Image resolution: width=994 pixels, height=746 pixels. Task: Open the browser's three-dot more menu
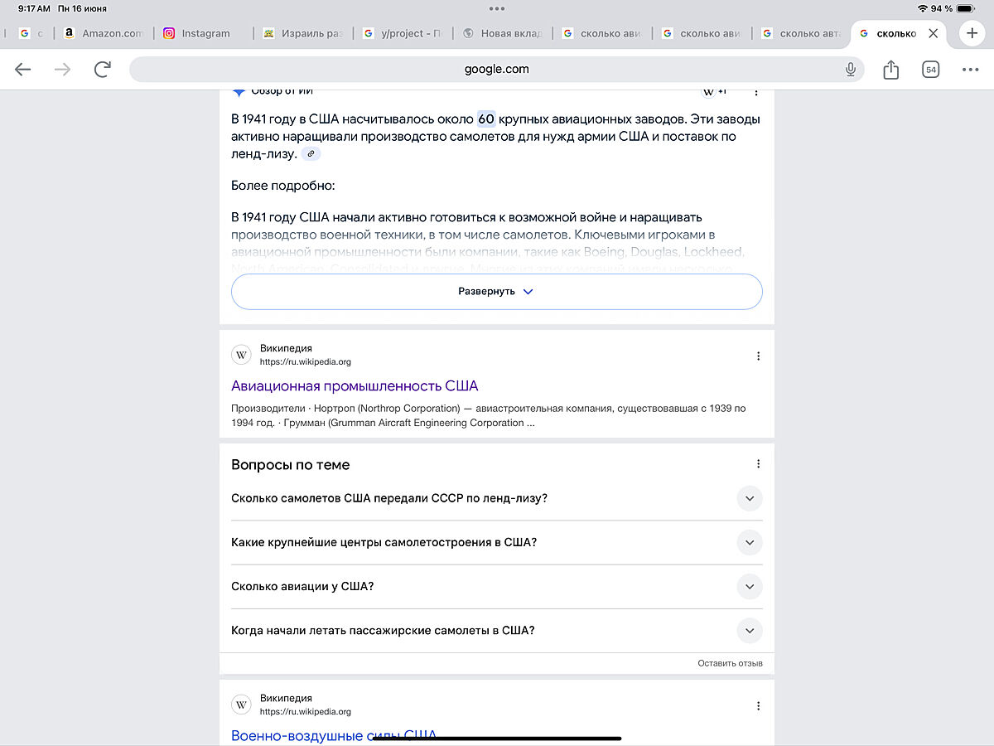coord(971,70)
